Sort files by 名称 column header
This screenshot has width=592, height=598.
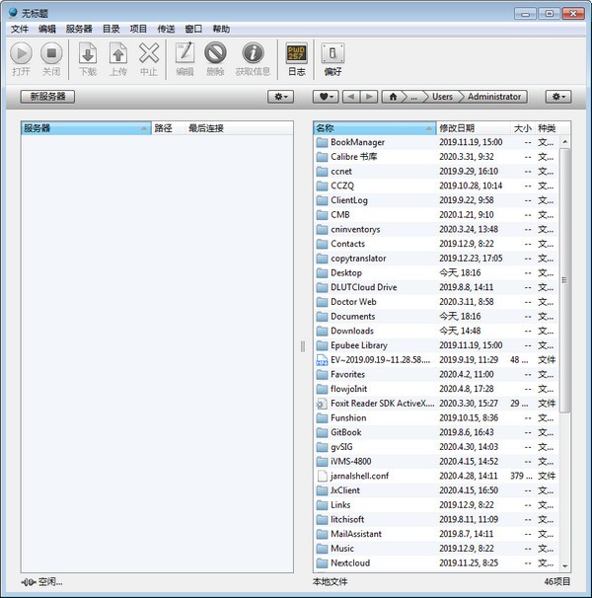[x=375, y=128]
